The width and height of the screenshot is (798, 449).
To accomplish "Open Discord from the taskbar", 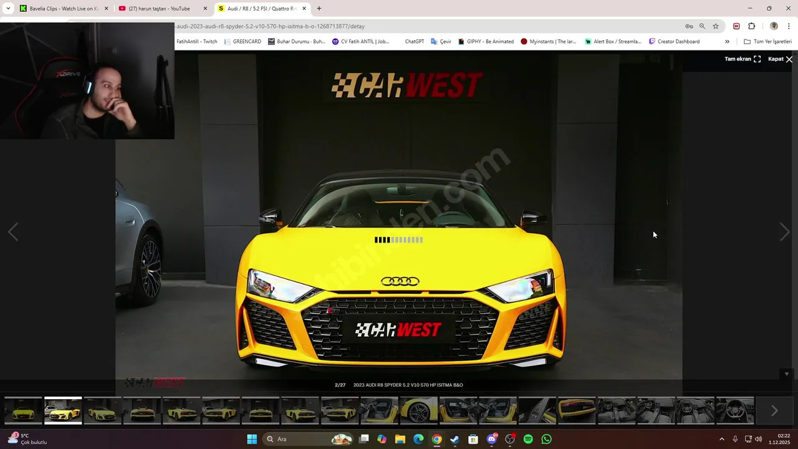I will pyautogui.click(x=492, y=439).
